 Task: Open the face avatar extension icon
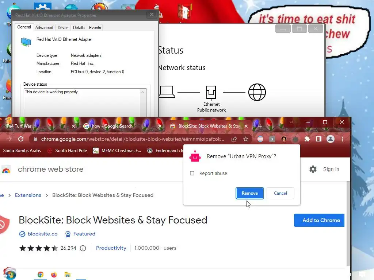click(x=283, y=139)
